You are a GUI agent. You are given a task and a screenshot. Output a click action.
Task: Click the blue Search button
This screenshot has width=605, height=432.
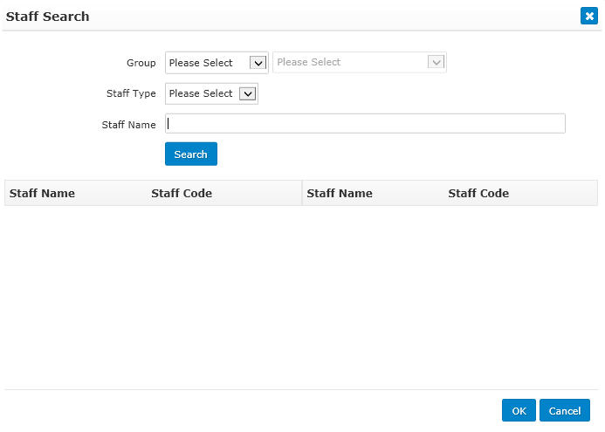click(x=191, y=154)
